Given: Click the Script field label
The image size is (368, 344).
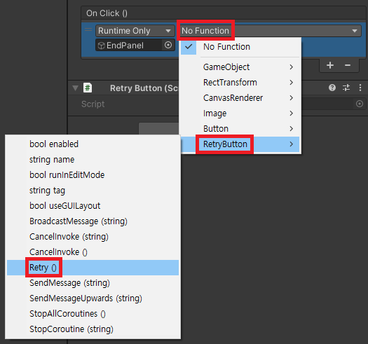Looking at the screenshot, I should (x=93, y=104).
